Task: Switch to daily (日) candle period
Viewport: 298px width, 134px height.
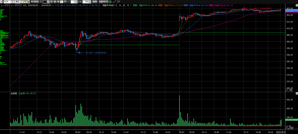Action: coord(52,2)
